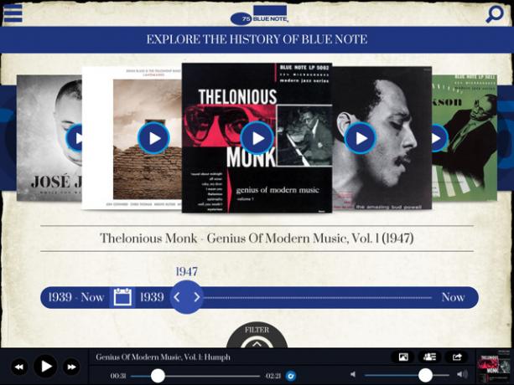Open the hamburger menu
This screenshot has width=514, height=385.
click(x=13, y=13)
